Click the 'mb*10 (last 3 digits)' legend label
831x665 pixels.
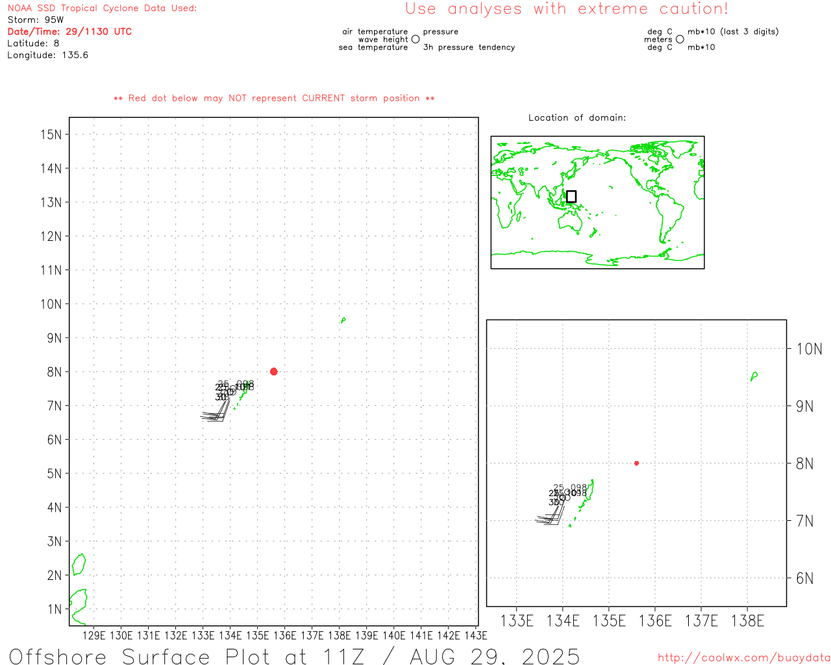click(x=733, y=32)
